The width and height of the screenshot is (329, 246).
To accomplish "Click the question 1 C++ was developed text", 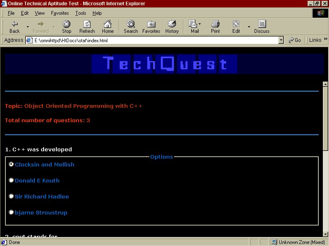I will click(39, 149).
